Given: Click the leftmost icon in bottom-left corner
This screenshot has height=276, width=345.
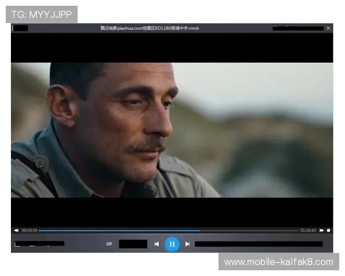Looking at the screenshot, I should click(17, 244).
